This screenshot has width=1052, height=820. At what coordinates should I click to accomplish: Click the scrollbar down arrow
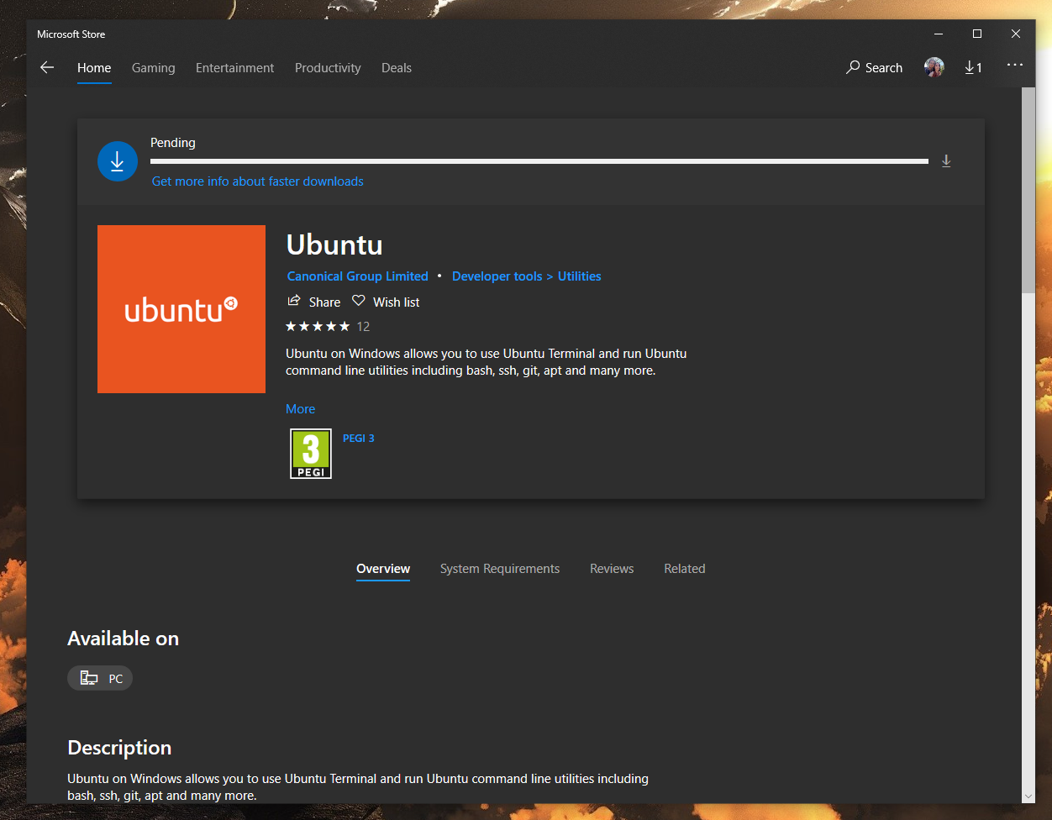coord(1028,796)
